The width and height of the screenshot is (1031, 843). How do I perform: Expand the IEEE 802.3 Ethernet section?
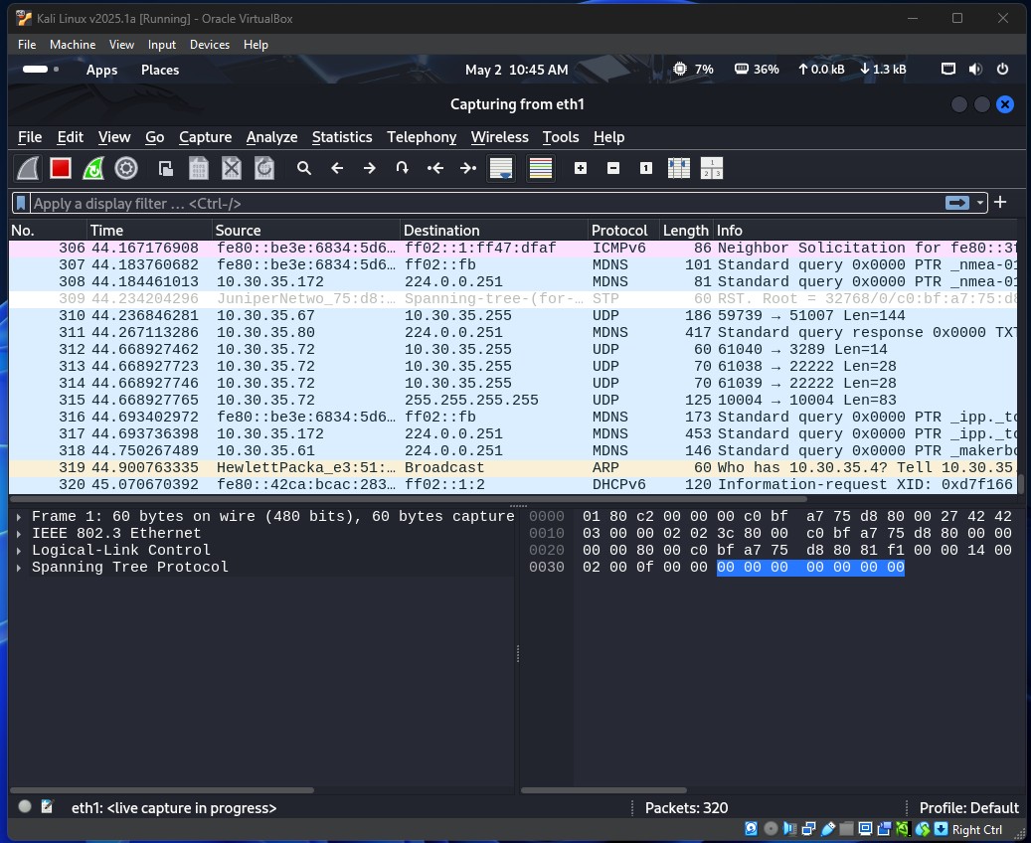point(19,534)
